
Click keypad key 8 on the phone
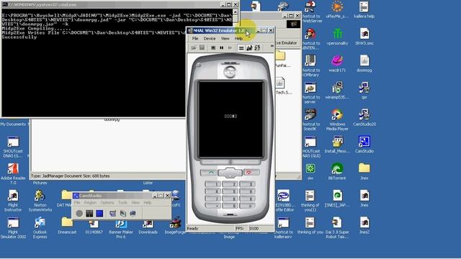[x=230, y=199]
